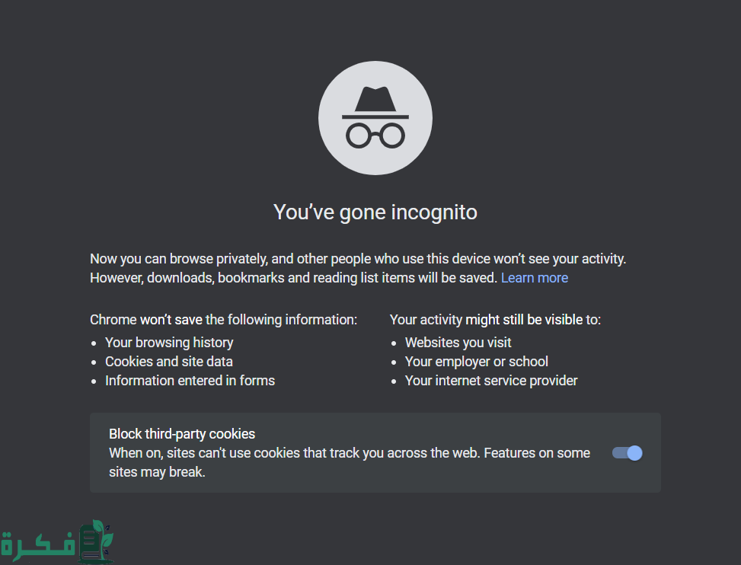Click the "Cookies and site data" bullet item

tap(169, 362)
